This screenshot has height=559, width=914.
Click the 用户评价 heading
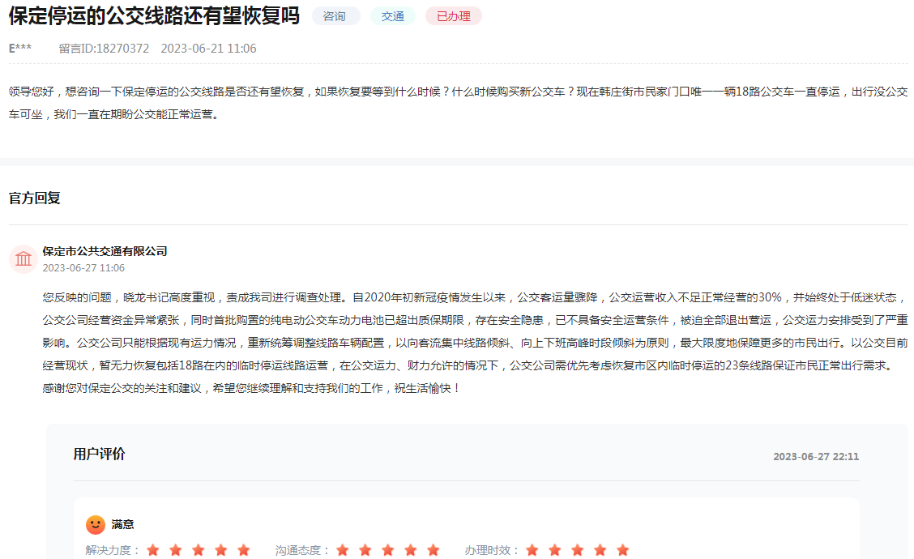point(99,454)
